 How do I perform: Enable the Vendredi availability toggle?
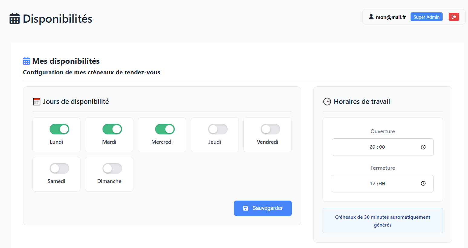coord(270,129)
